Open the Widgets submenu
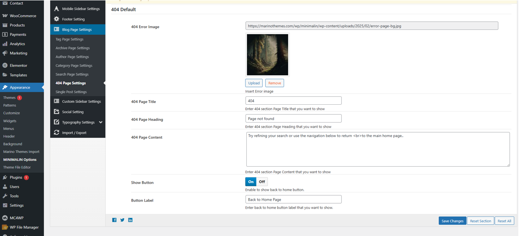520x236 pixels. coord(10,121)
